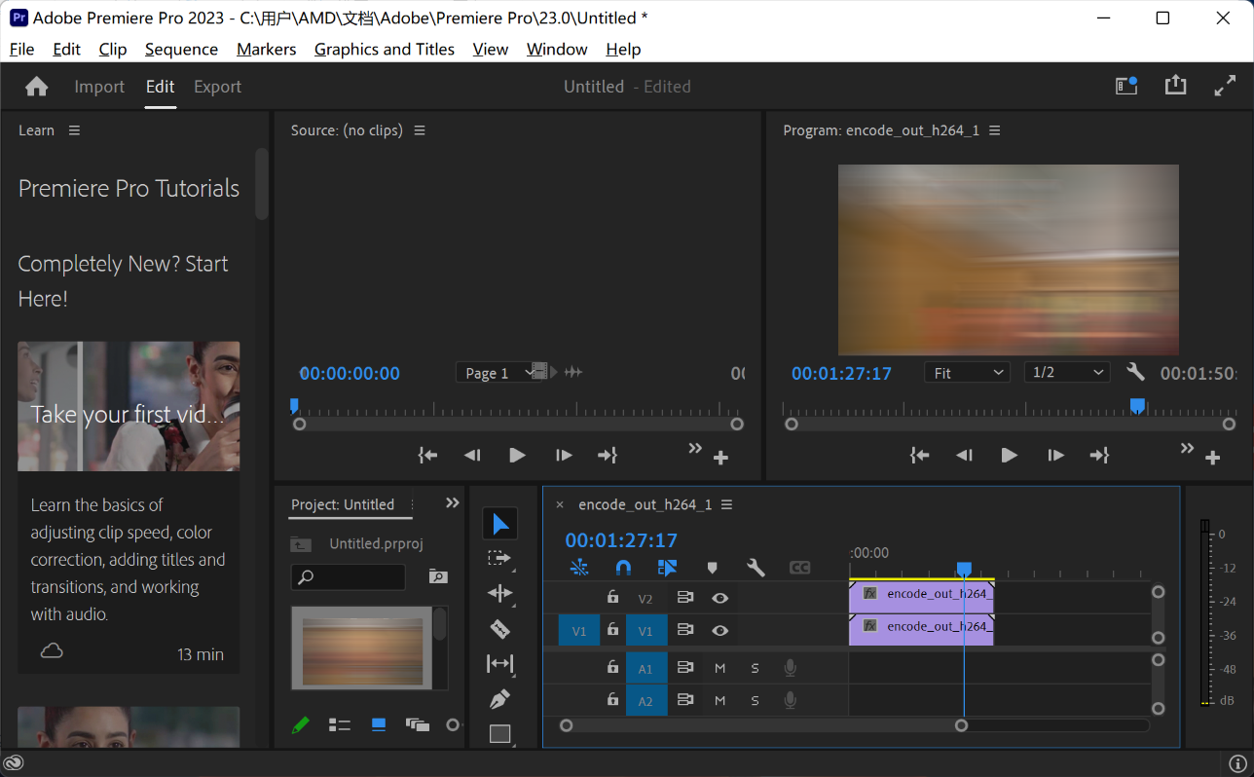This screenshot has width=1254, height=777.
Task: Play the Program monitor video
Action: [1009, 455]
